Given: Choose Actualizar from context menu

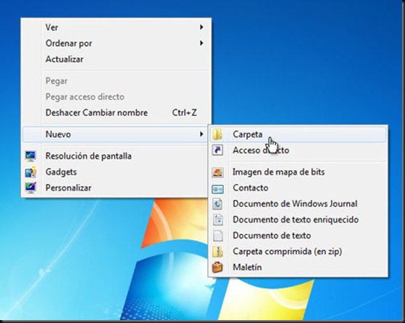Looking at the screenshot, I should coord(116,59).
